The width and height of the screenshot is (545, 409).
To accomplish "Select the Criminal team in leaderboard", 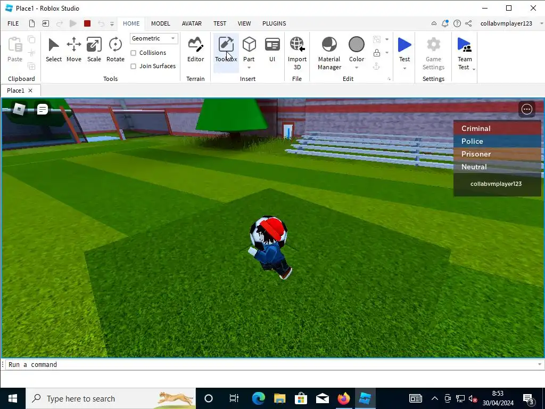I will [x=497, y=128].
